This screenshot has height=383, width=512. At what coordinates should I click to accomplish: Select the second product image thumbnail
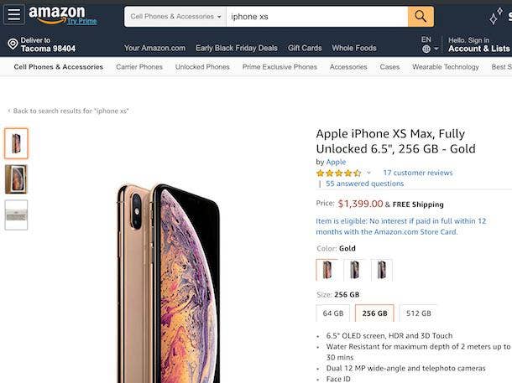tap(16, 179)
